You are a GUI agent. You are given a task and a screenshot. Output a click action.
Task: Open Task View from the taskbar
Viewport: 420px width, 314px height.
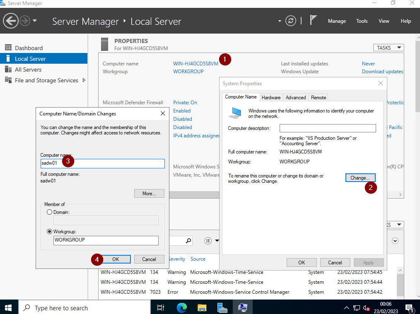(161, 307)
